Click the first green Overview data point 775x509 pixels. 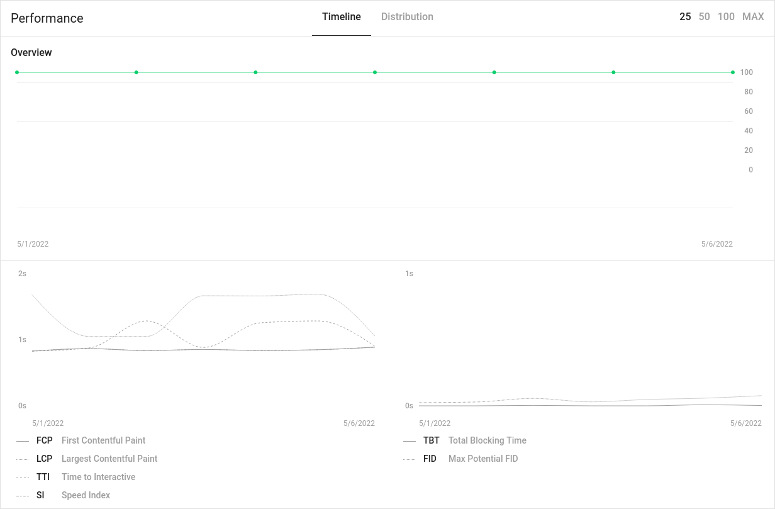coord(17,72)
